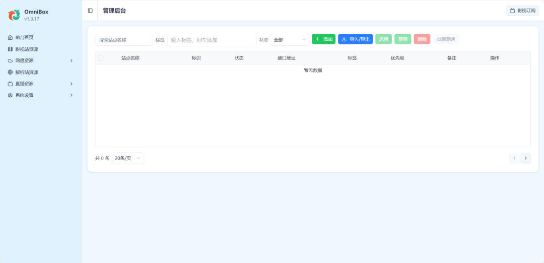This screenshot has height=263, width=544.
Task: Expand the 系统设置 submenu arrow
Action: click(71, 96)
